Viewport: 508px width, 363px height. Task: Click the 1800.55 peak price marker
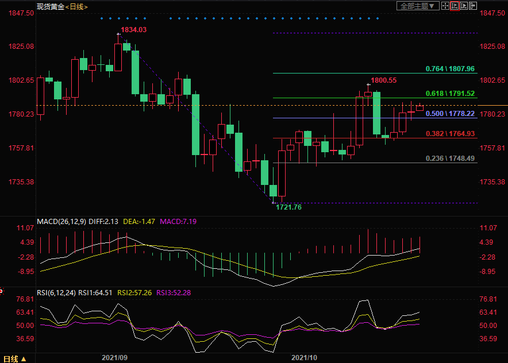[x=383, y=80]
